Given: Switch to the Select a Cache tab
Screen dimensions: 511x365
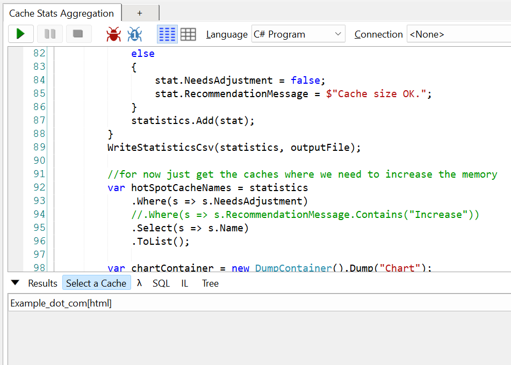Looking at the screenshot, I should [x=96, y=283].
